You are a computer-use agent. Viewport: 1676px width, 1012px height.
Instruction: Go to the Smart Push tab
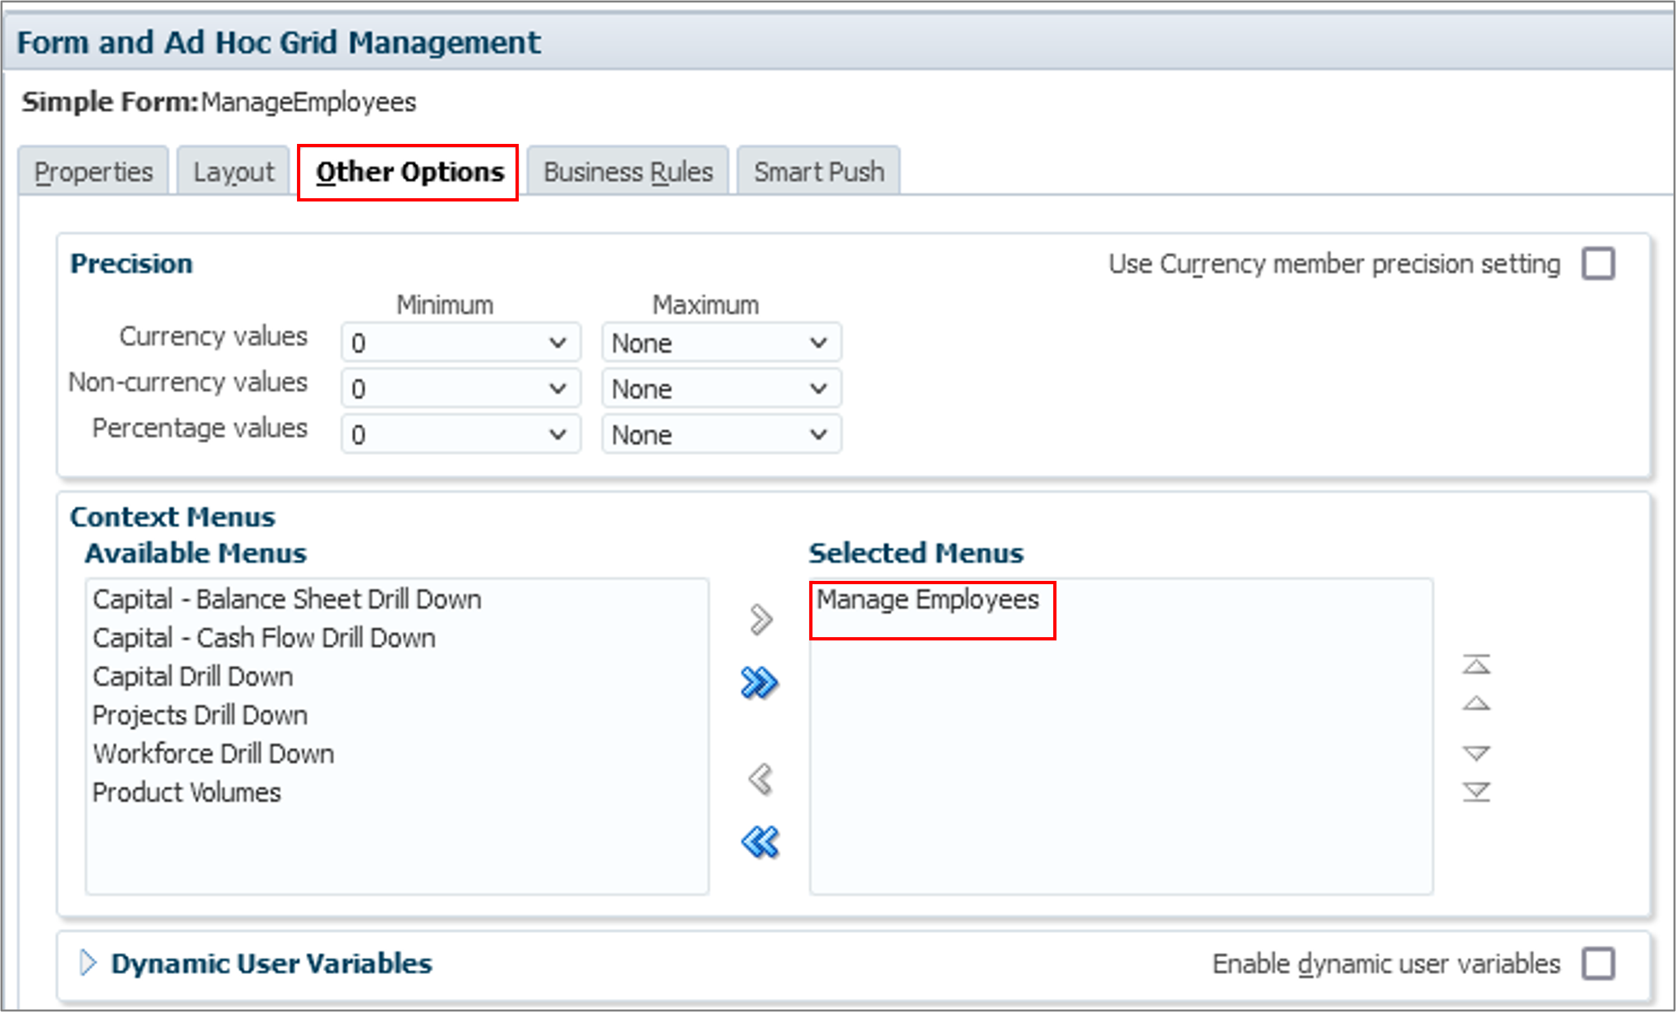pos(818,172)
